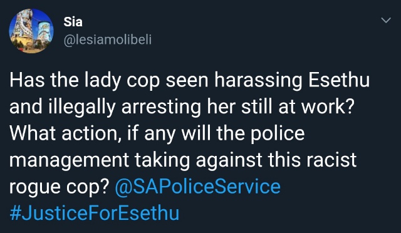Screen dimensions: 401x233
Task: Click the words "rogue cop?"
Action: pyautogui.click(x=60, y=187)
